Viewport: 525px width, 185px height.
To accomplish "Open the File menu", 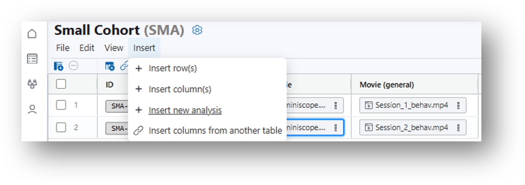I will 63,48.
